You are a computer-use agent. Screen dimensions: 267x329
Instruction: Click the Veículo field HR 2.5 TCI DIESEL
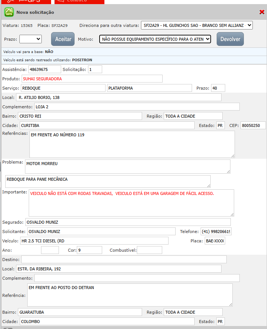point(94,240)
